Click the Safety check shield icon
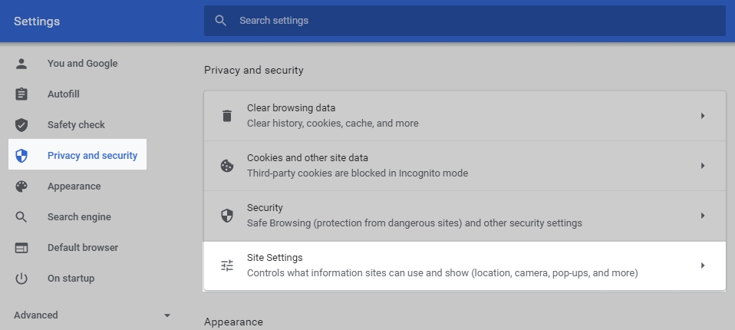 pyautogui.click(x=21, y=125)
